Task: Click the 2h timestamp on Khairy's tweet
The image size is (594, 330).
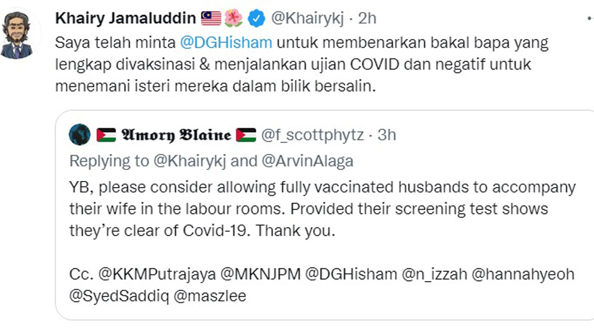Action: 367,18
